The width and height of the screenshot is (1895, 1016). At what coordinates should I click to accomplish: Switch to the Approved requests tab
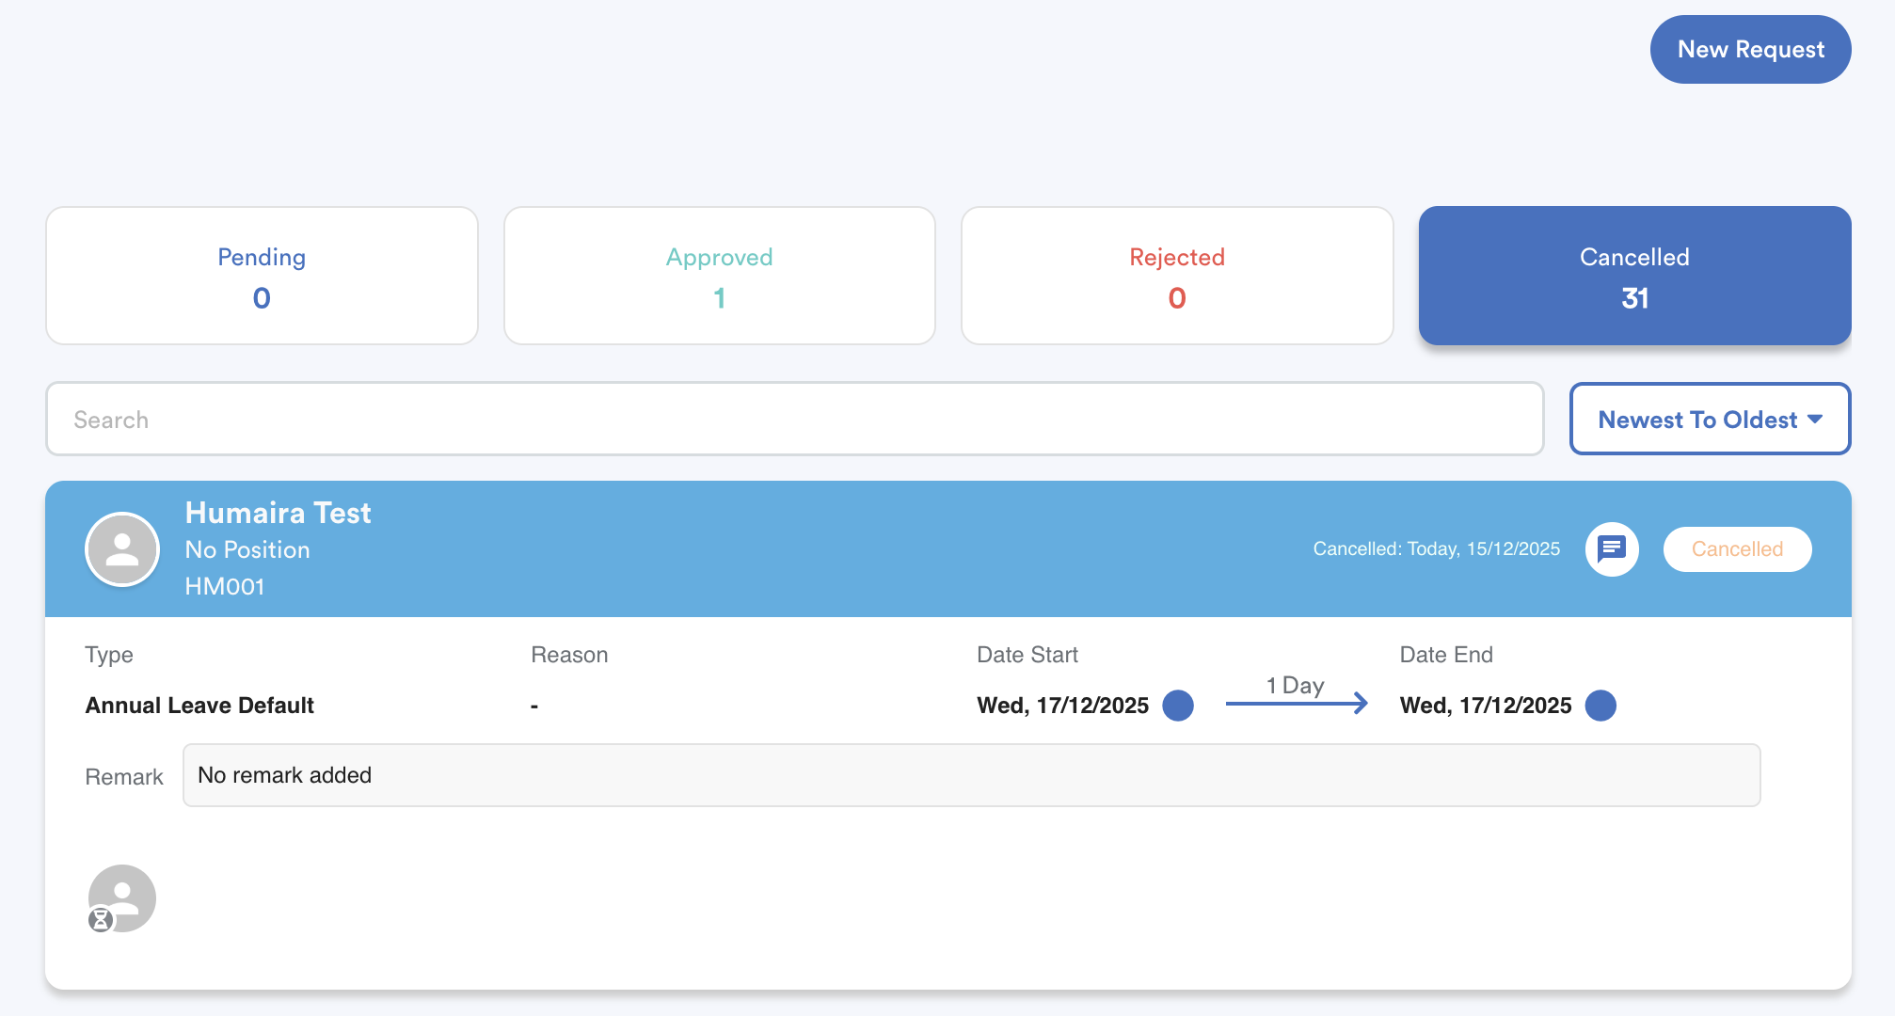(x=719, y=276)
